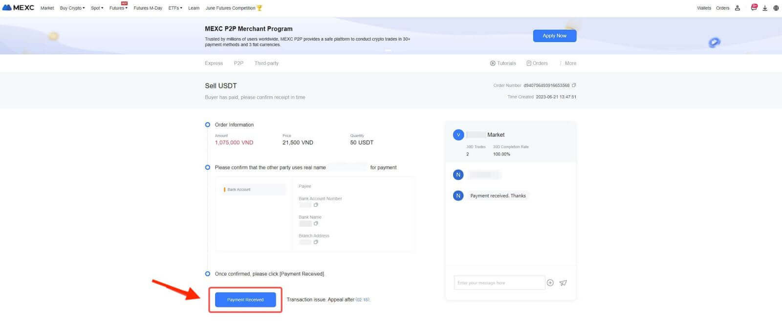Expand the Buy Crypto dropdown
Viewport: 782px width, 322px height.
(x=72, y=8)
